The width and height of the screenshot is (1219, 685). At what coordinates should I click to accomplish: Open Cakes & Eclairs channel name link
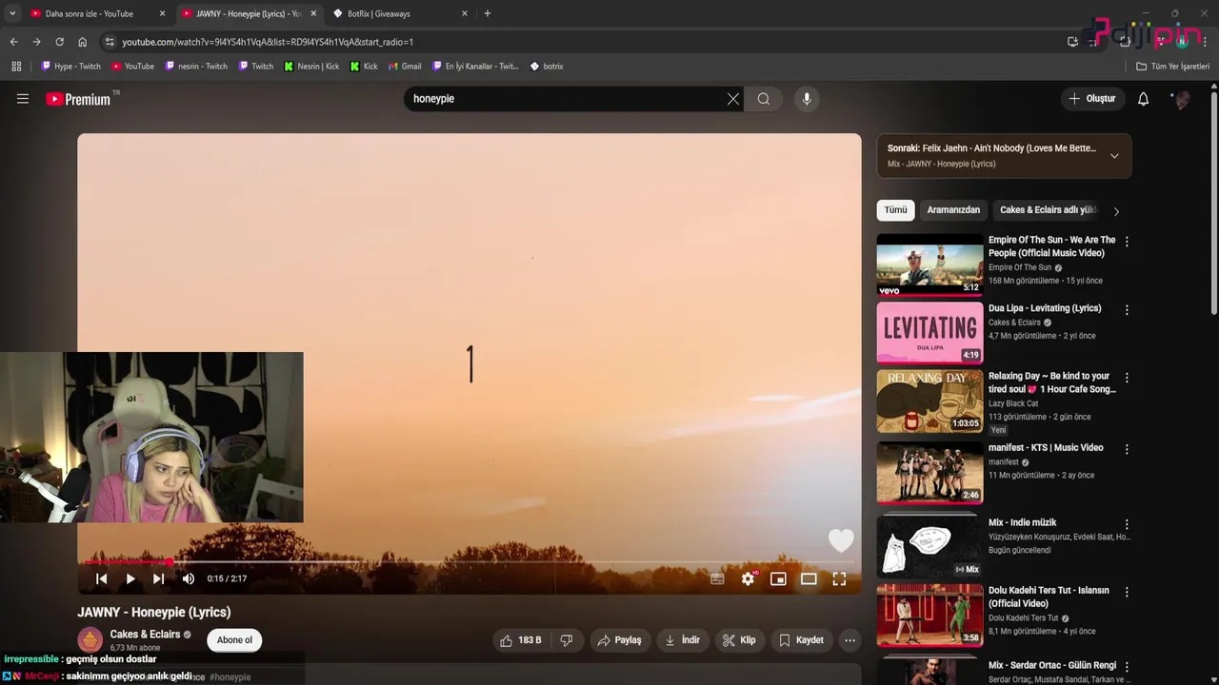(145, 635)
